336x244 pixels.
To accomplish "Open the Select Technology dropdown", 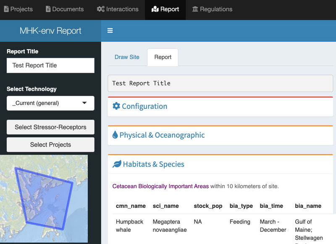I will pyautogui.click(x=50, y=103).
